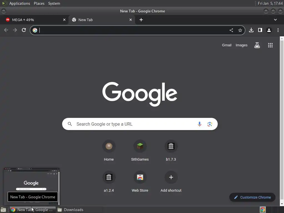284x213 pixels.
Task: Open a new tab with plus button
Action: pyautogui.click(x=141, y=20)
